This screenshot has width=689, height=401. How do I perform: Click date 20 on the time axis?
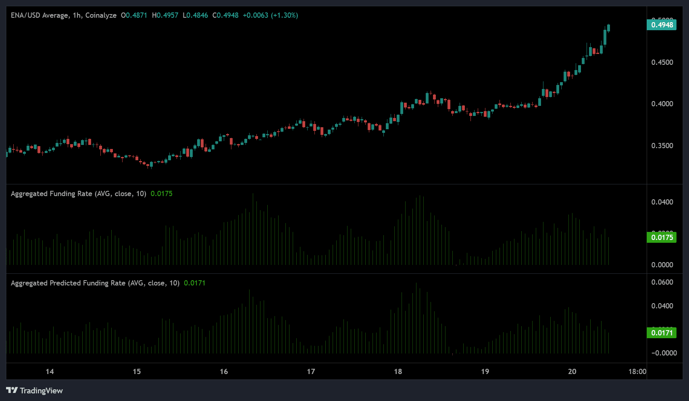pyautogui.click(x=572, y=371)
